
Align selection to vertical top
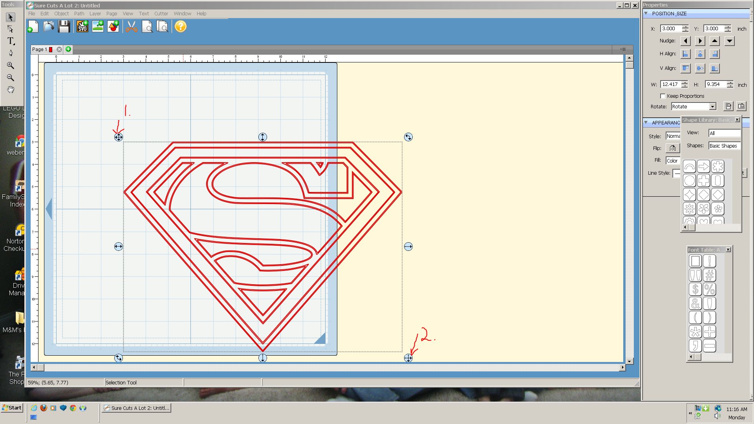coord(685,68)
